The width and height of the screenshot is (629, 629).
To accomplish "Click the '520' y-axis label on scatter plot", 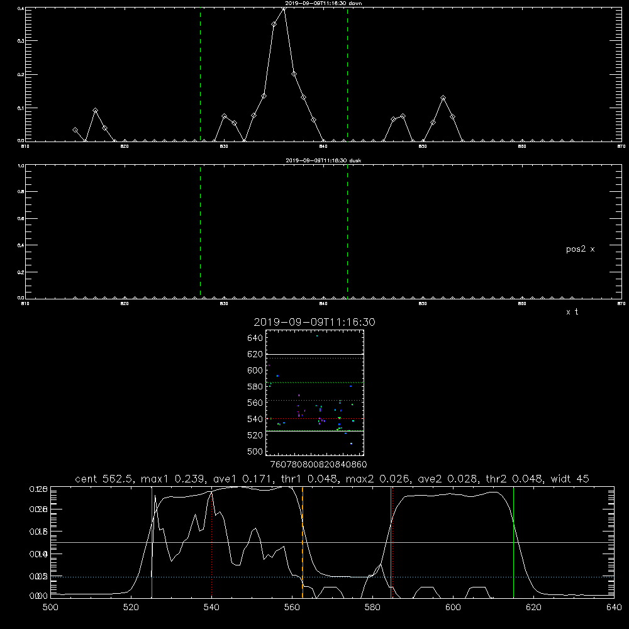I will point(255,435).
